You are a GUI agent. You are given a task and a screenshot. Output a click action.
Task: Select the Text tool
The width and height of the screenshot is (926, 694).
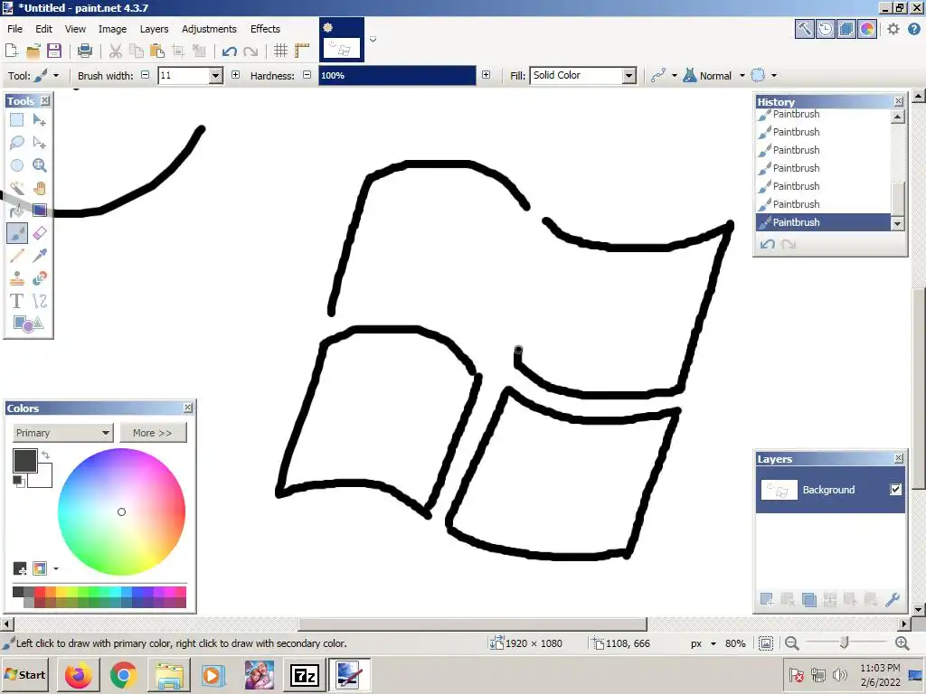tap(16, 301)
